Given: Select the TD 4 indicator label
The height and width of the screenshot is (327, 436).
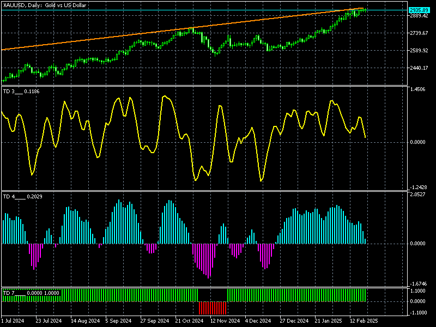Looking at the screenshot, I should (x=22, y=197).
